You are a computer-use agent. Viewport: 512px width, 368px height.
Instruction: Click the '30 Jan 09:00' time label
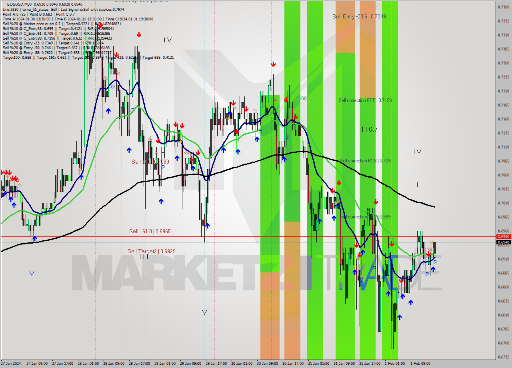tap(267, 364)
